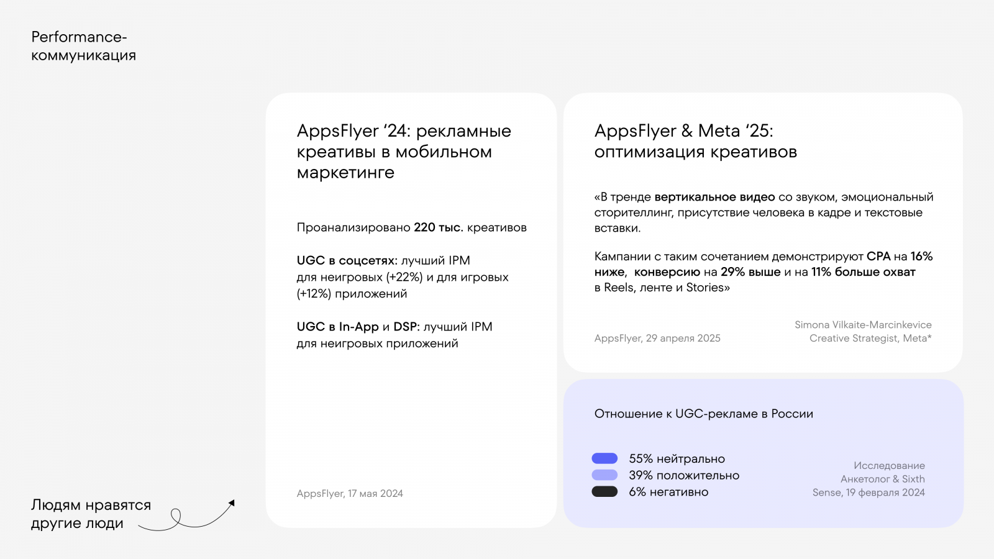This screenshot has height=559, width=994.
Task: Click the black pill for 6% негативно
Action: coord(604,492)
